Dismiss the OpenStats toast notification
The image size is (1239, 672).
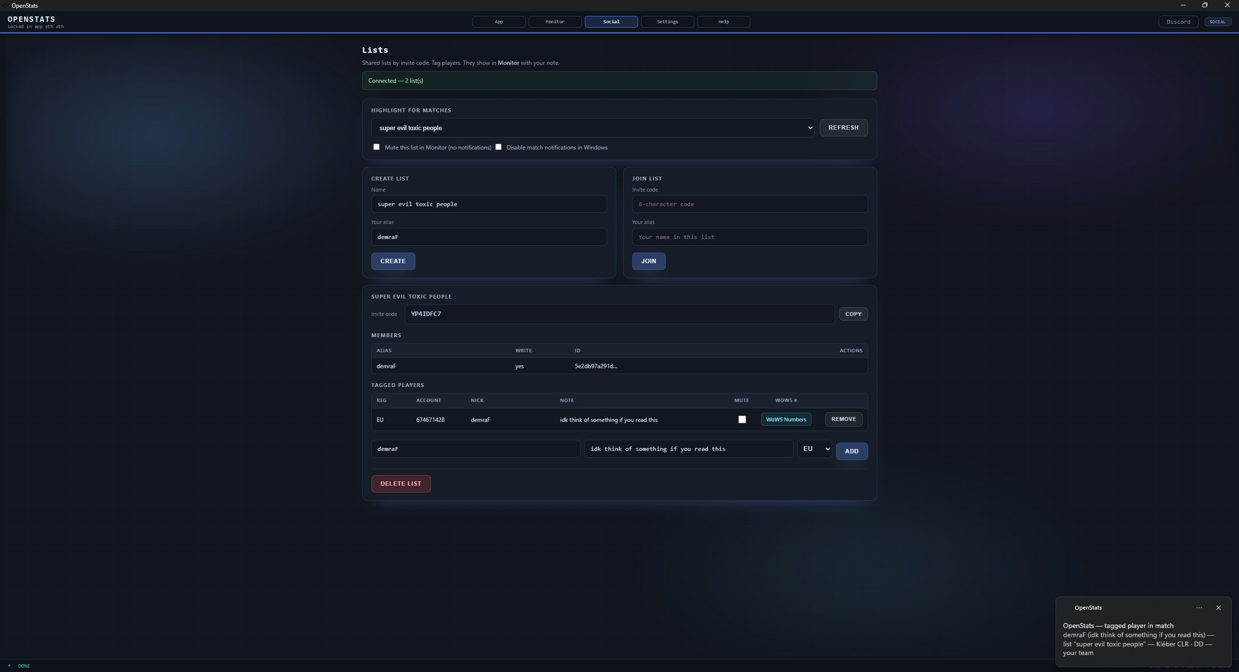pos(1218,608)
